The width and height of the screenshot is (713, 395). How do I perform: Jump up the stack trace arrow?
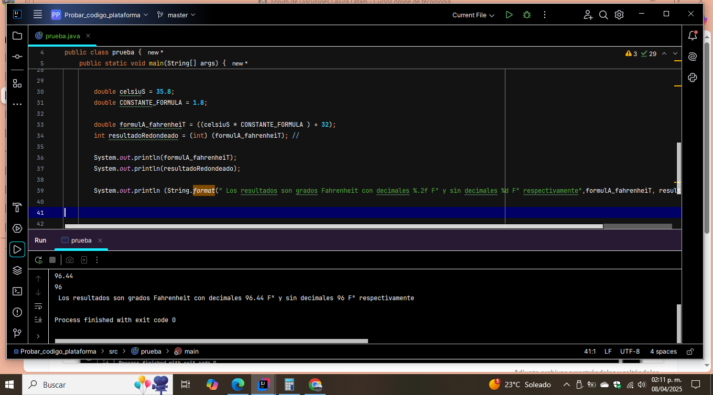(x=38, y=279)
